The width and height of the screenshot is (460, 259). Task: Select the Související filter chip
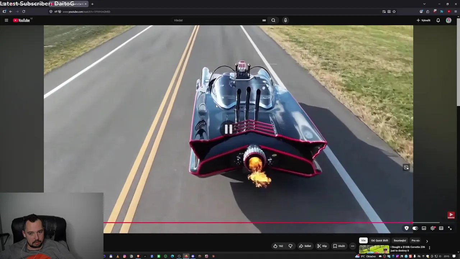click(x=400, y=240)
